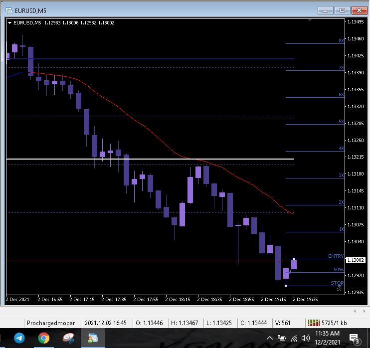The image size is (370, 348).
Task: Select the 2X target level label
Action: pyautogui.click(x=341, y=202)
